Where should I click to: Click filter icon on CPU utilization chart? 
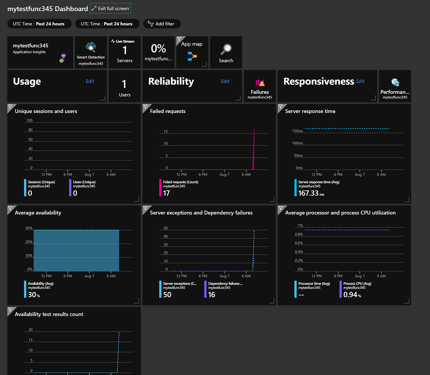(281, 208)
